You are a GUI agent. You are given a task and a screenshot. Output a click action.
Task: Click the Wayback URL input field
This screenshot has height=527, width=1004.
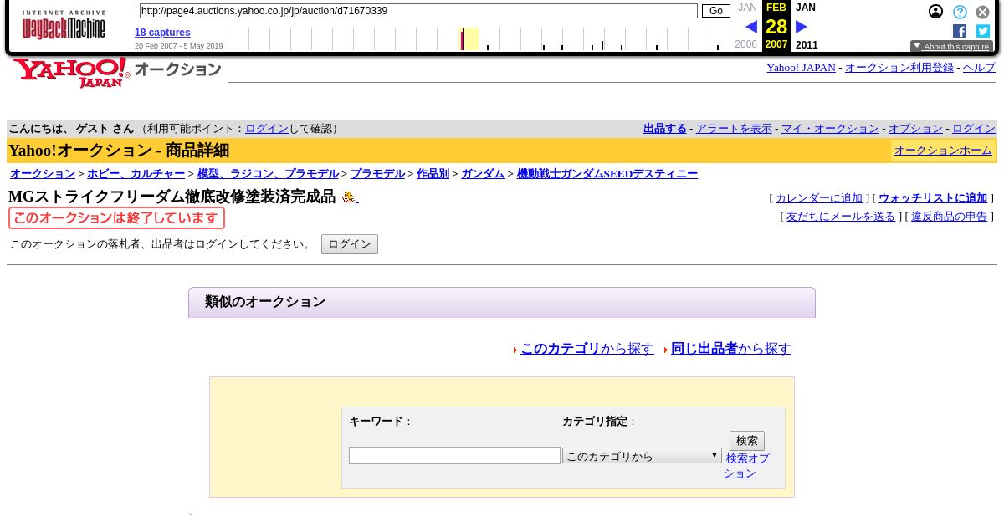418,11
